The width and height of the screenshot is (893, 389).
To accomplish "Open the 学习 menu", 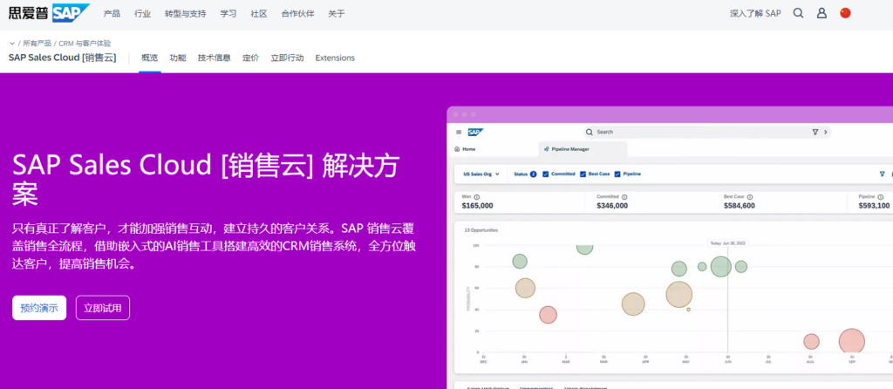I will tap(228, 14).
